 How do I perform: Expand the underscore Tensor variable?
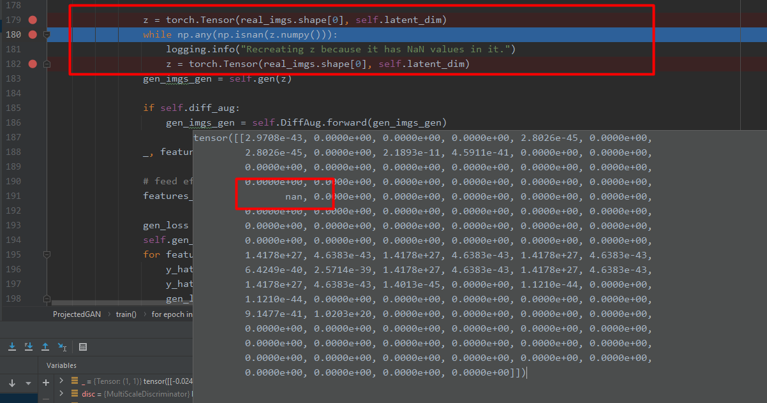(x=61, y=381)
